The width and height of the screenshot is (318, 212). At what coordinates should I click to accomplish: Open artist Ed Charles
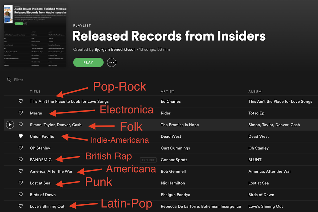pos(171,102)
